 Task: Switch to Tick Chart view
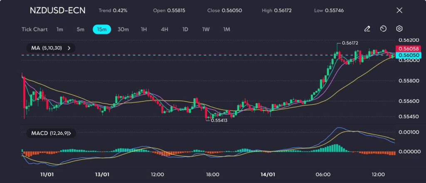tap(35, 29)
